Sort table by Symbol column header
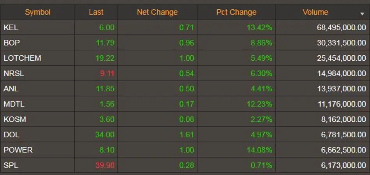 pyautogui.click(x=38, y=12)
